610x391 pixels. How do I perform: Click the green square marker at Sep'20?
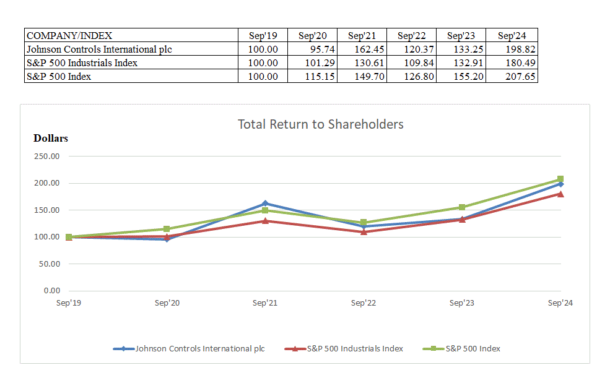pyautogui.click(x=167, y=228)
